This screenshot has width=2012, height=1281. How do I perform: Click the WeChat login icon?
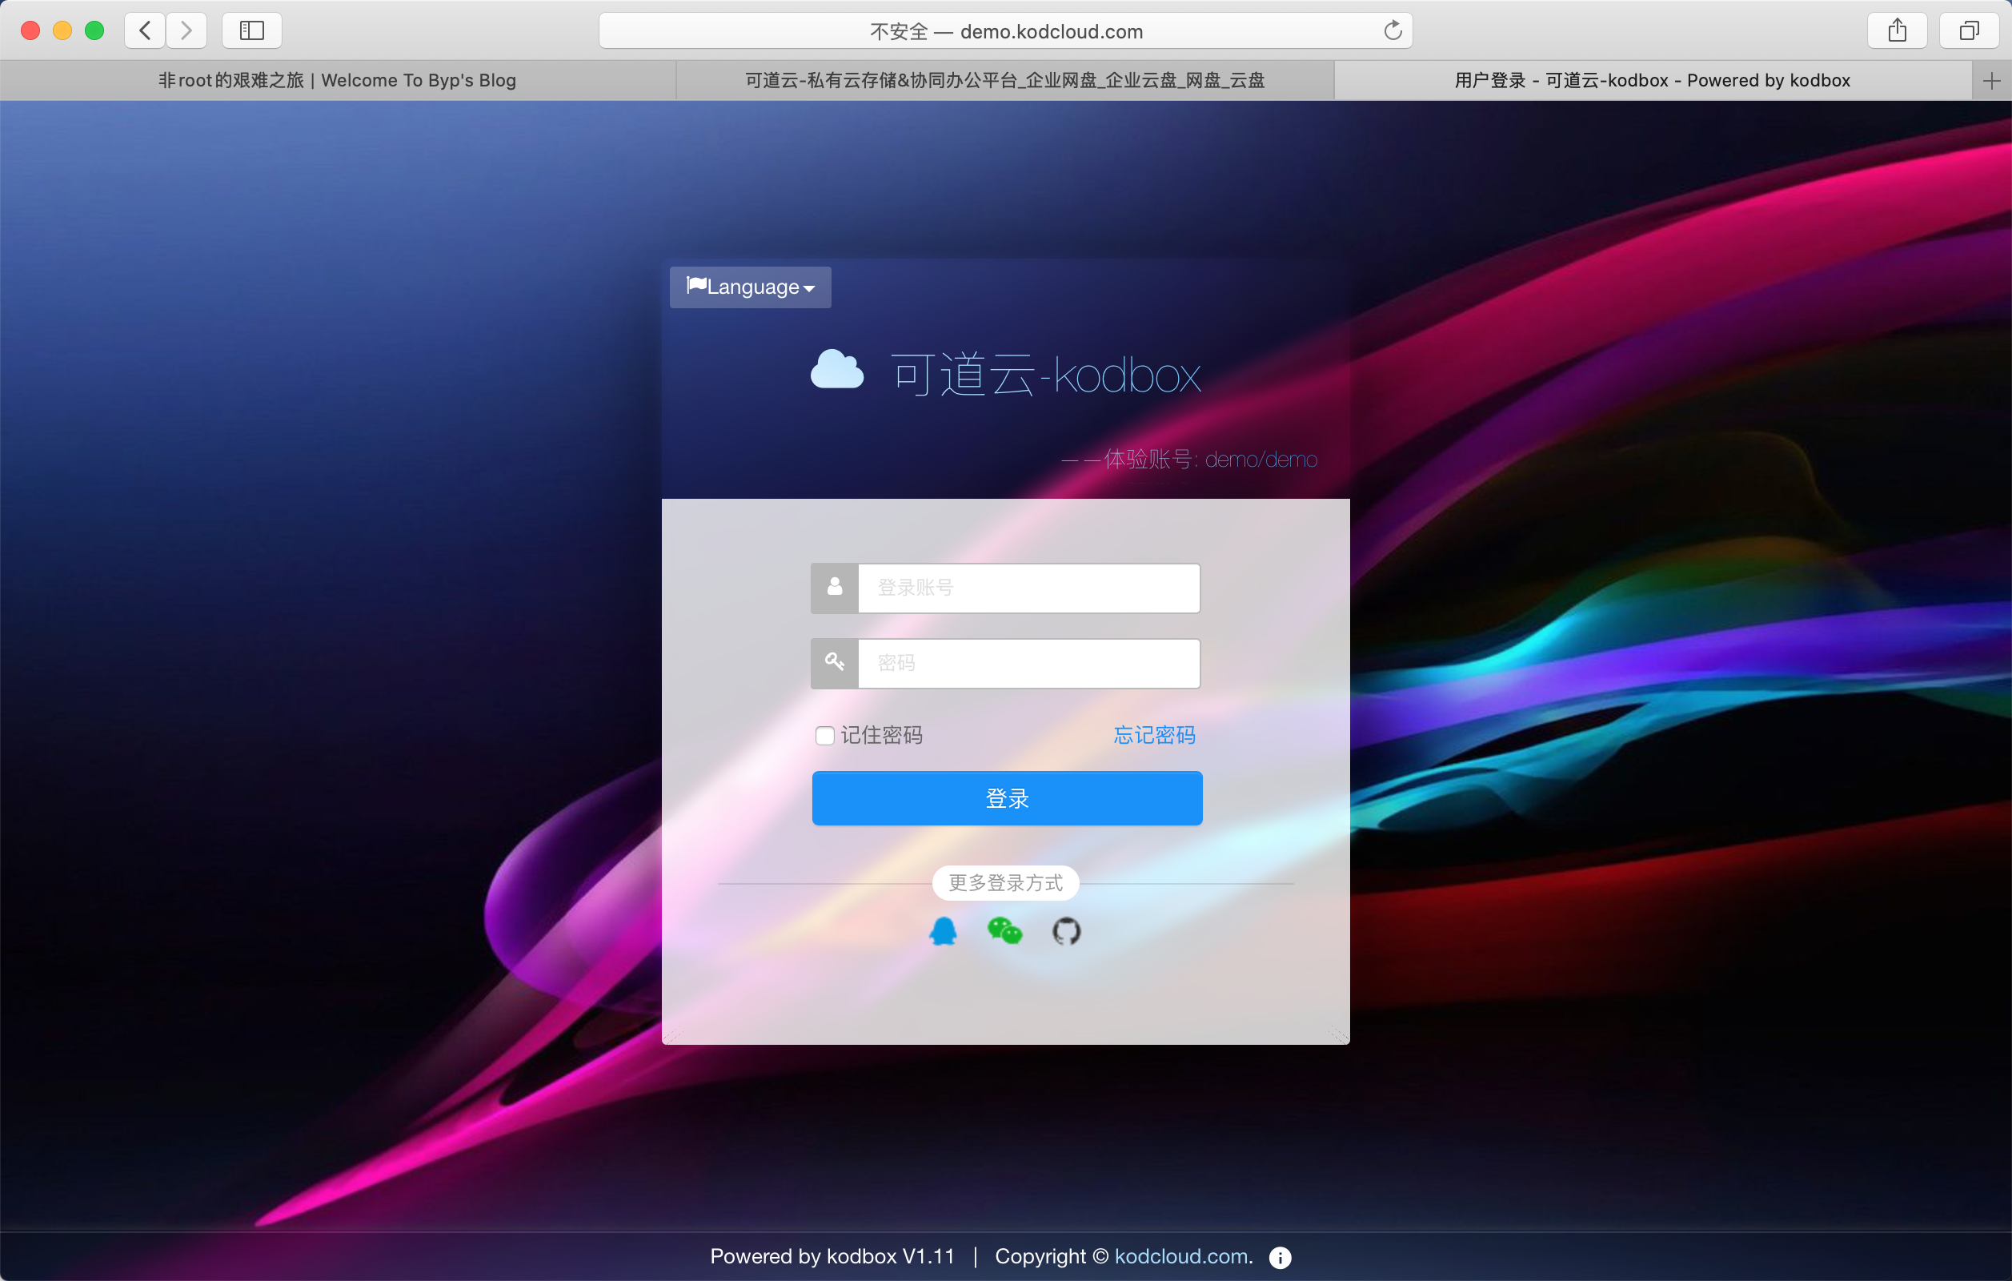[x=1004, y=931]
